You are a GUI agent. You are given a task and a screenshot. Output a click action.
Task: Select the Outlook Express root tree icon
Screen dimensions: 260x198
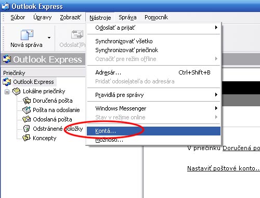(7, 82)
